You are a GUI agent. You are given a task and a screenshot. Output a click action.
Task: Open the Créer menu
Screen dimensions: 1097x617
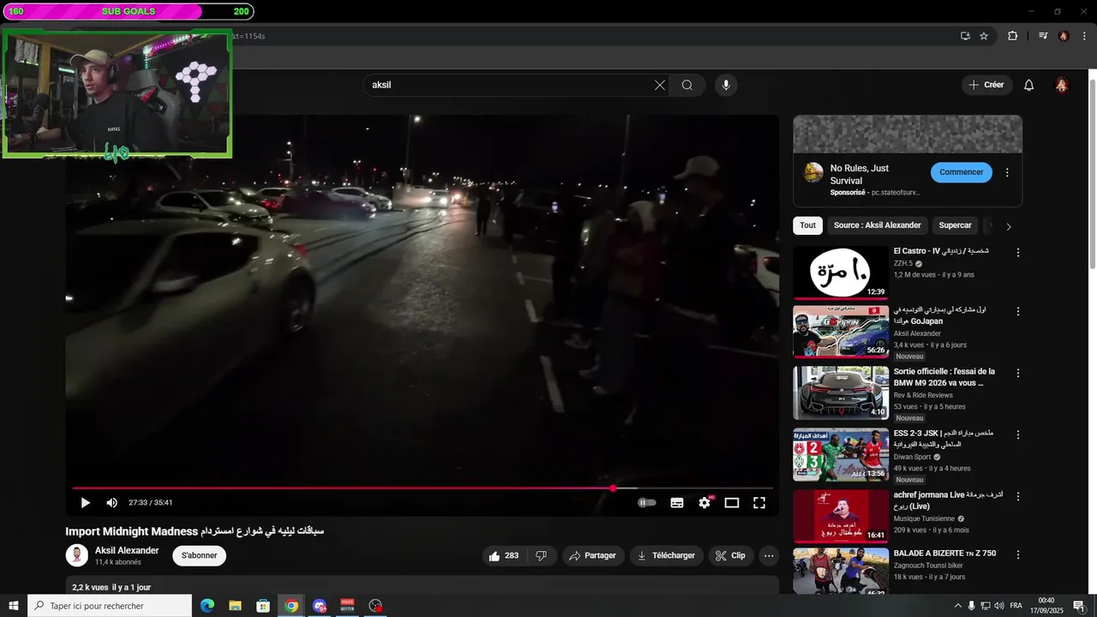point(986,85)
